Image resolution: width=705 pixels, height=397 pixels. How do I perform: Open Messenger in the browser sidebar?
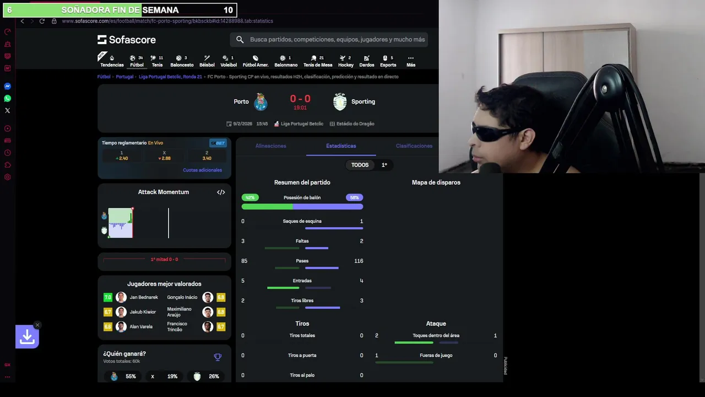pyautogui.click(x=8, y=86)
